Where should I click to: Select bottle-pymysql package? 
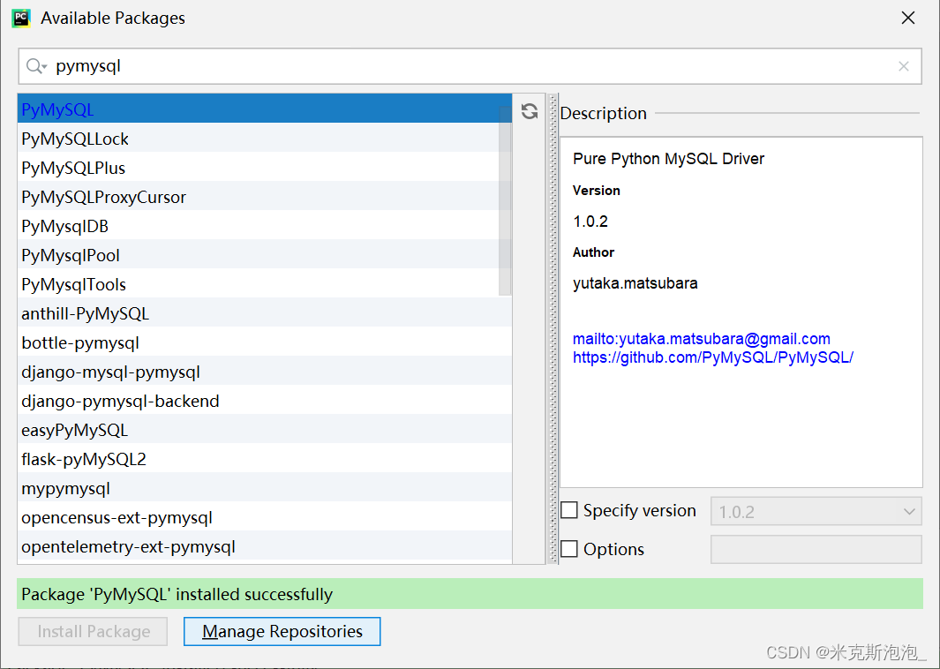pos(265,342)
